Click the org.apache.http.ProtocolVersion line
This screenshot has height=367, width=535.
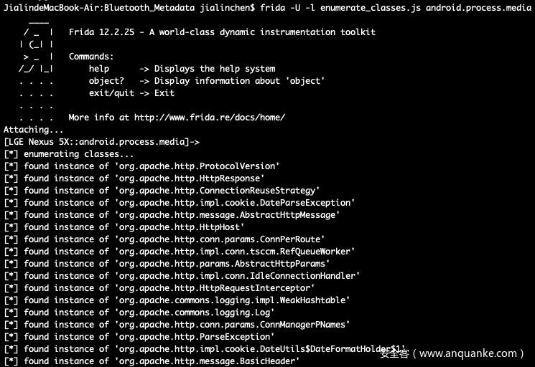(144, 166)
